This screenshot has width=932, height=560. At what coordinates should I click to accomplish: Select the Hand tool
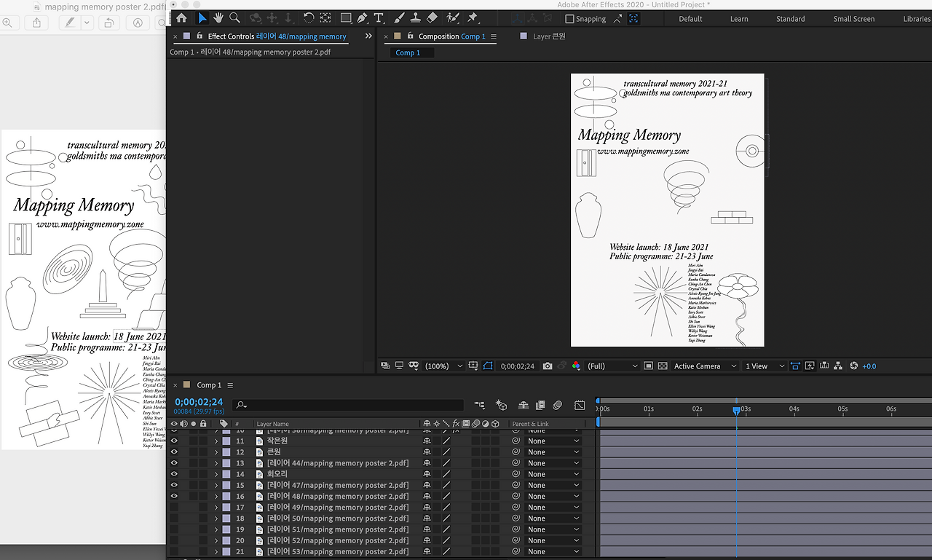click(218, 17)
